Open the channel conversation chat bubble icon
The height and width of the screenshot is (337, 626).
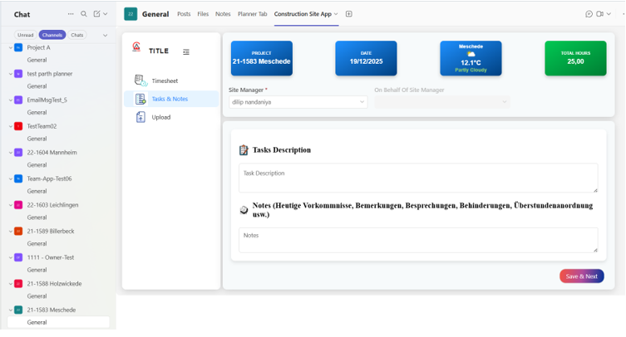coord(589,14)
